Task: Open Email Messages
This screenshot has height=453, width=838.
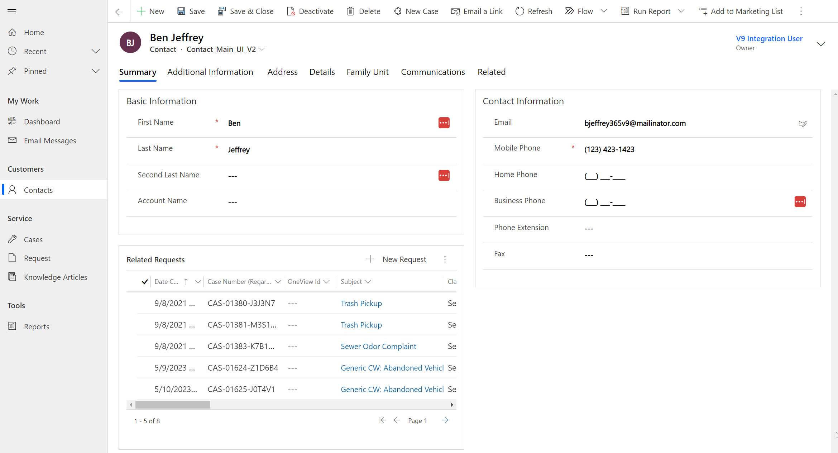Action: coord(54,140)
